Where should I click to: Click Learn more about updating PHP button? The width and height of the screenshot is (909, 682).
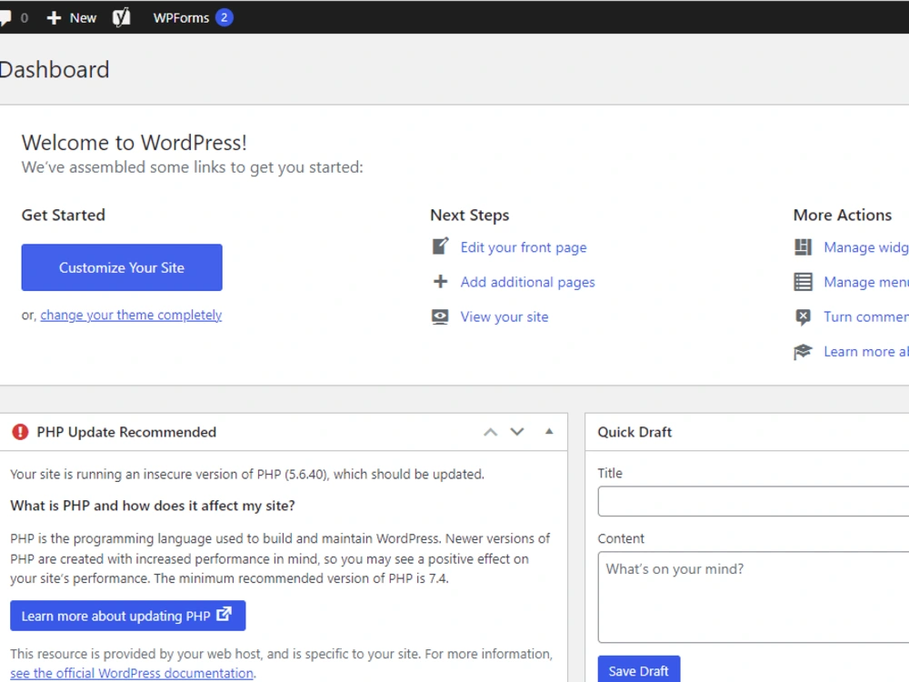127,616
